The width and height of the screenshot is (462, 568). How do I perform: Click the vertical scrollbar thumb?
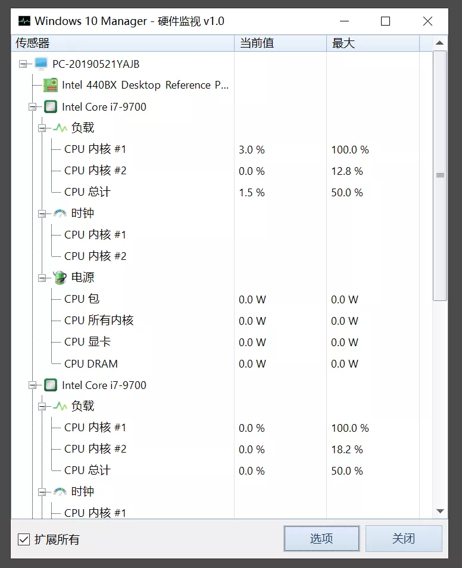[440, 175]
